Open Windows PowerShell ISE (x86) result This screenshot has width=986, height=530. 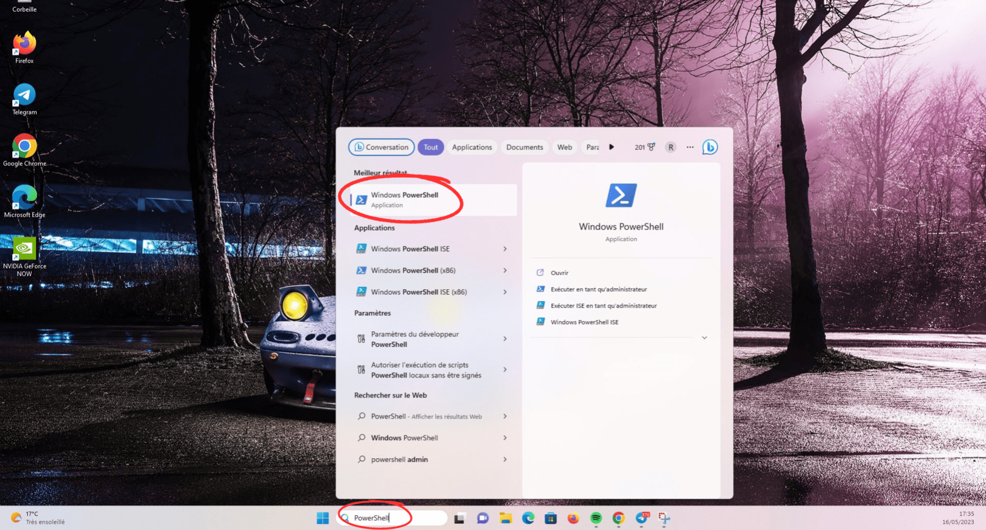[426, 292]
